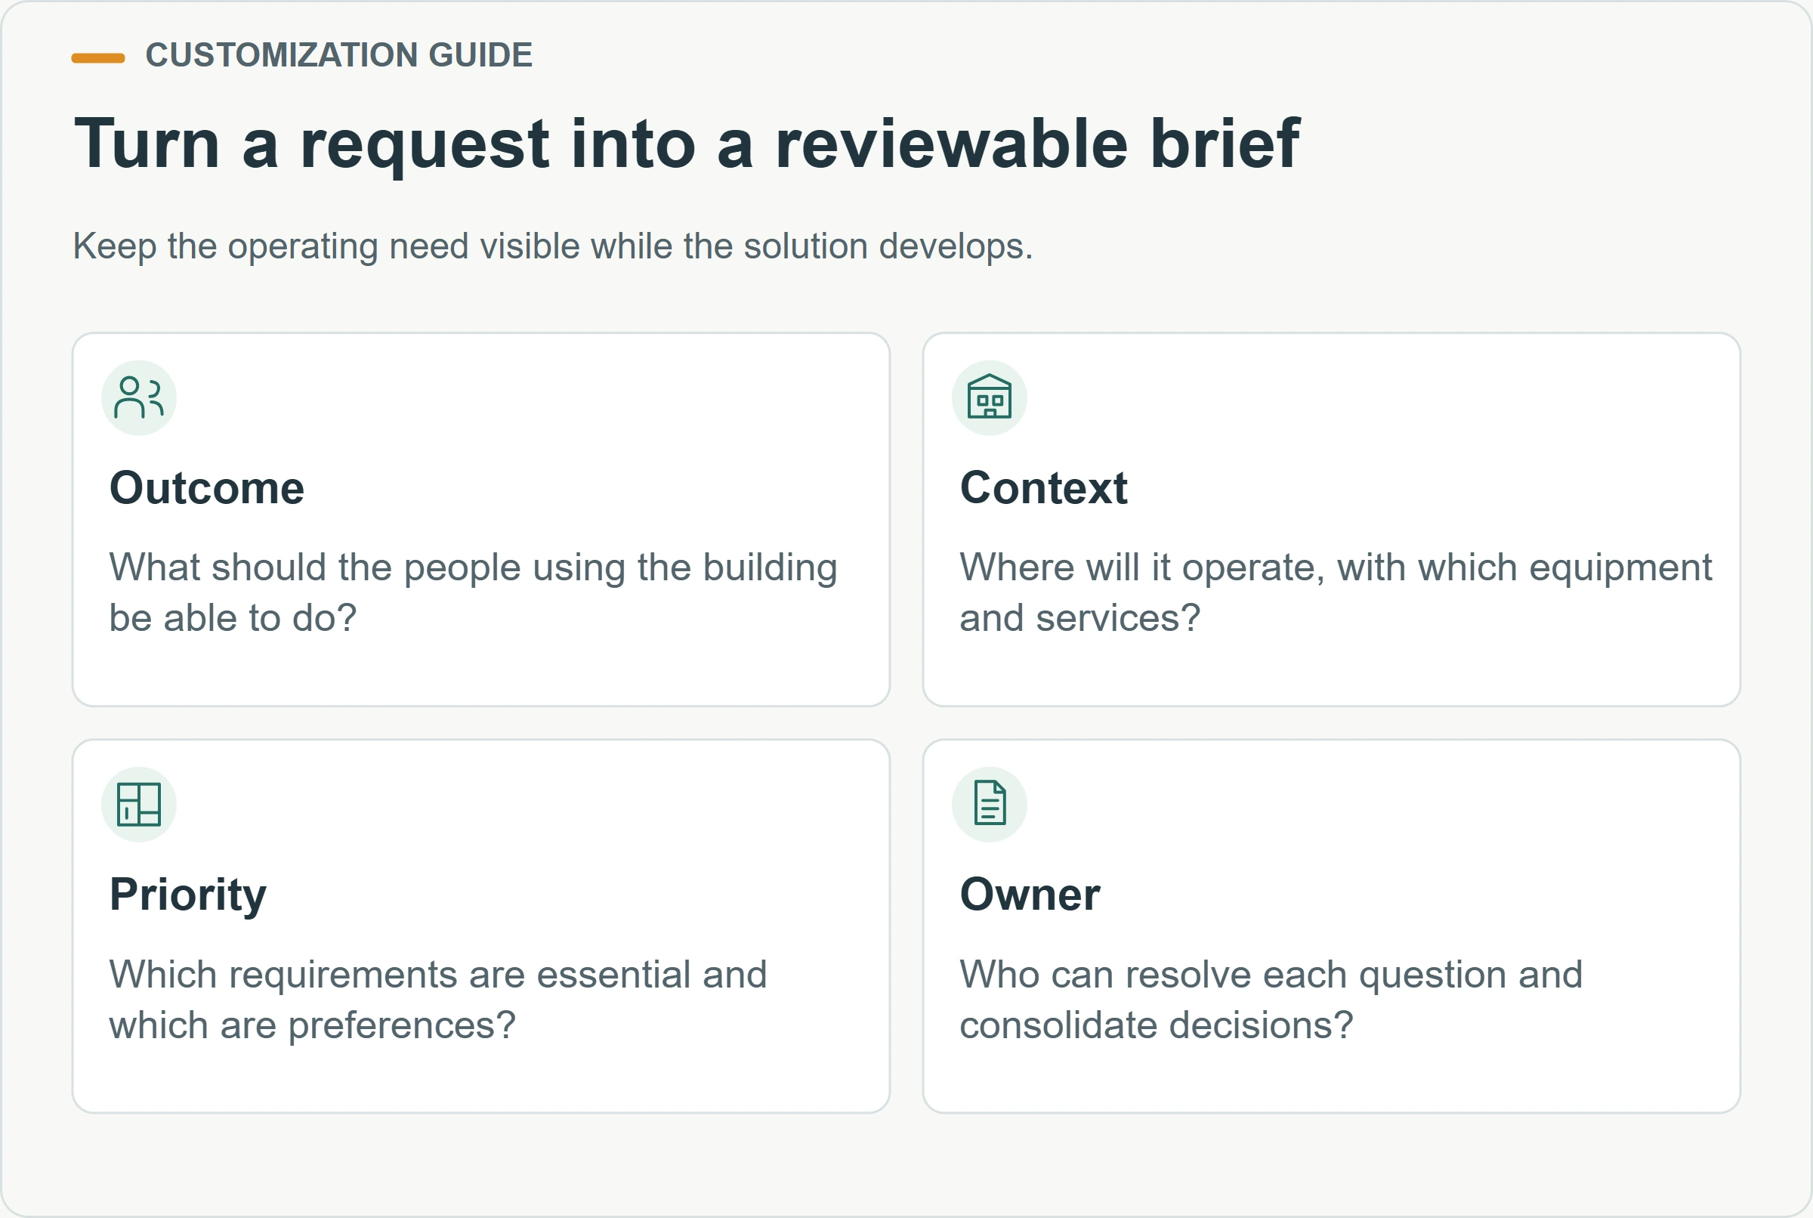Select the Outcome card heading
The image size is (1813, 1218).
click(x=206, y=488)
